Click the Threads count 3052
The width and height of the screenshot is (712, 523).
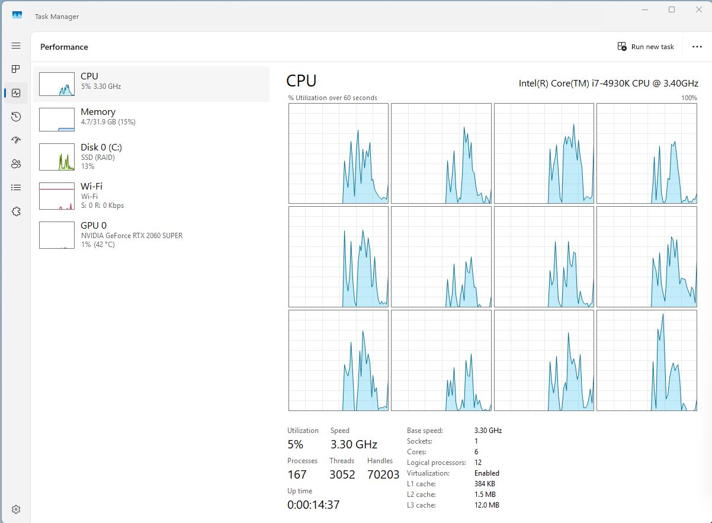342,474
